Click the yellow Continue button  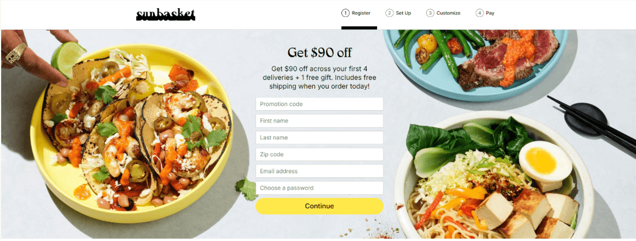click(319, 206)
